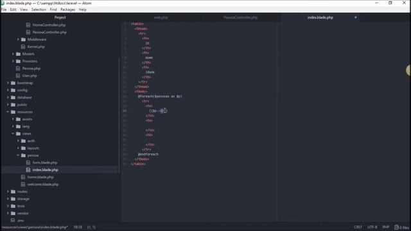Viewport: 411px width, 231px height.
Task: Click the closing </table> tag line
Action: click(138, 164)
